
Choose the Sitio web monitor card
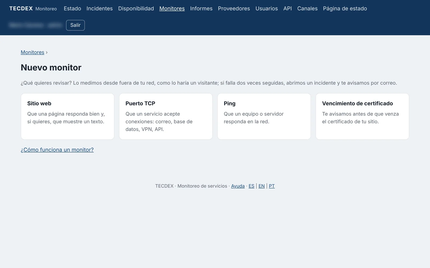67,116
